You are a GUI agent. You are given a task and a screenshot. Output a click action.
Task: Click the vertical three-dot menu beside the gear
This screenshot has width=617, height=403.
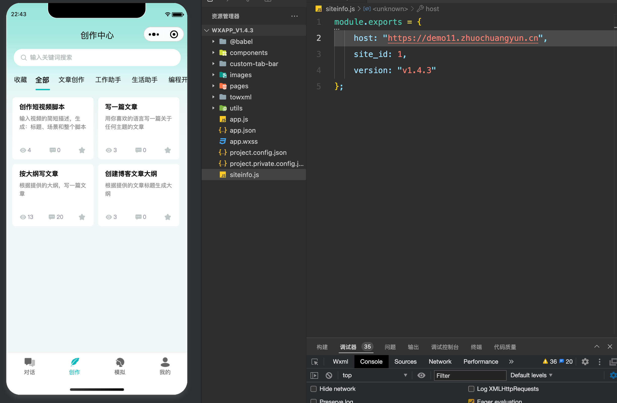599,361
